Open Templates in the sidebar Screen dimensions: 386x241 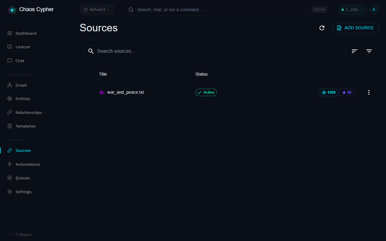(25, 126)
